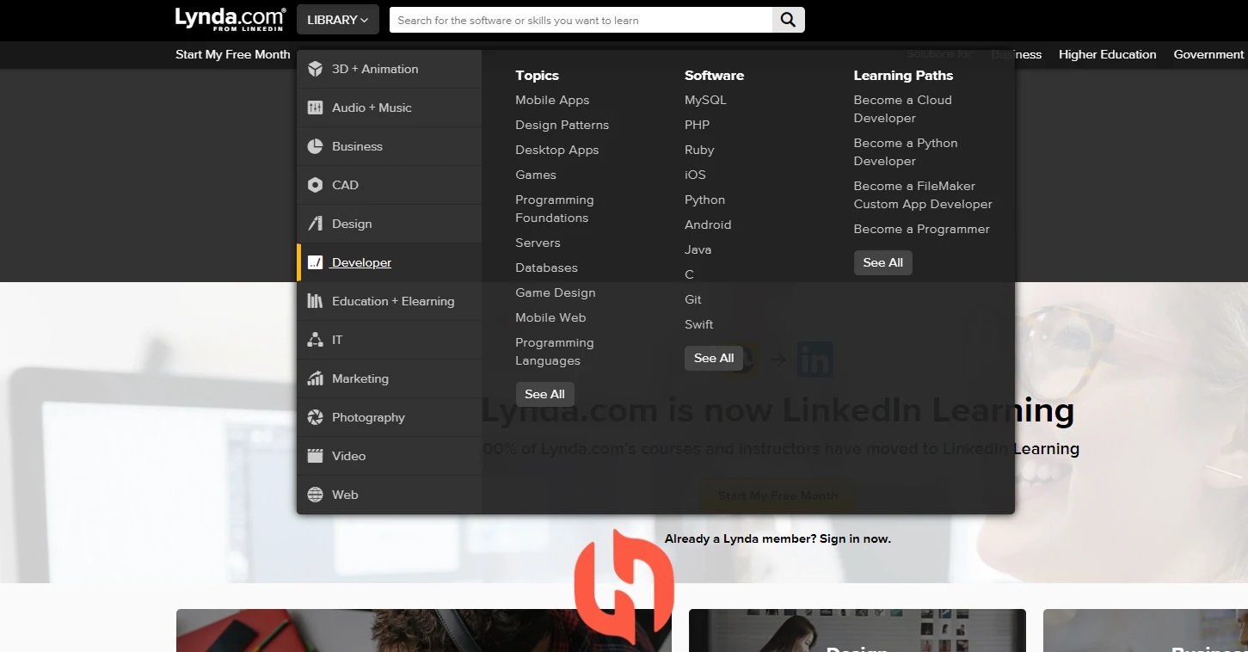Screen dimensions: 1248x652
Task: Open the Video category
Action: click(389, 456)
